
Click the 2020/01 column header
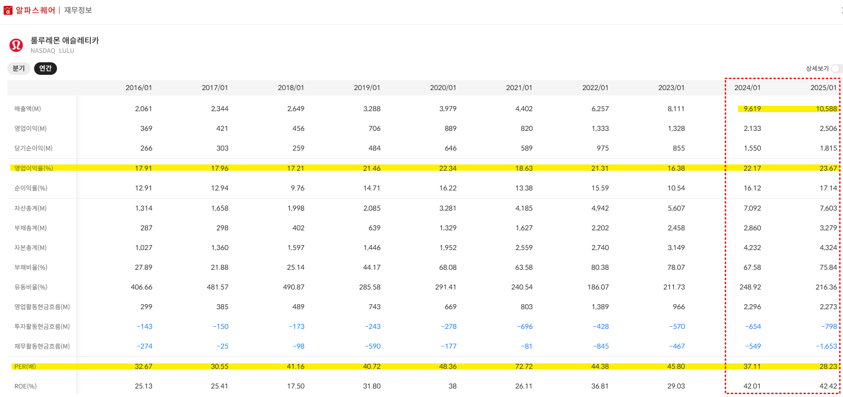[x=443, y=88]
